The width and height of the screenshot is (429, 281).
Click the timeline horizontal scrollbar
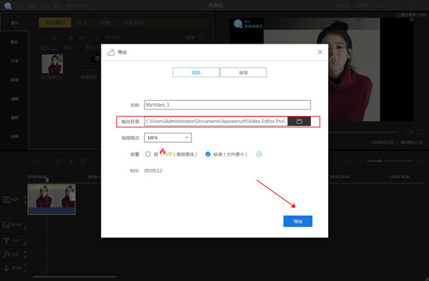point(74,277)
